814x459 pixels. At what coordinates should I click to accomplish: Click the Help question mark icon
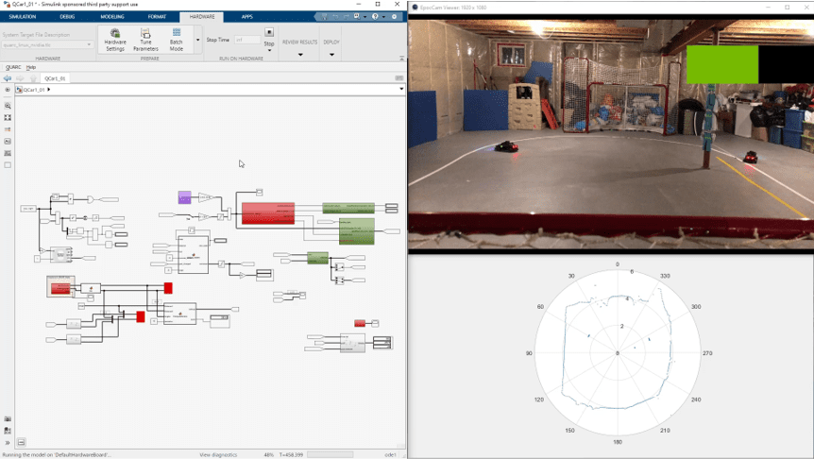coord(375,16)
